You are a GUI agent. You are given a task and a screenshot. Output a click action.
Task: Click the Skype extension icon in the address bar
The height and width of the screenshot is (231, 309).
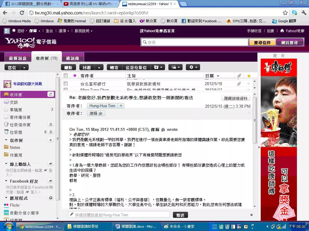[x=295, y=13]
